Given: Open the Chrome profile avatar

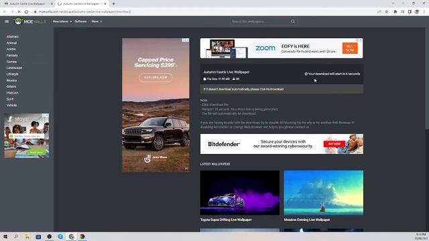Looking at the screenshot, I should 417,12.
